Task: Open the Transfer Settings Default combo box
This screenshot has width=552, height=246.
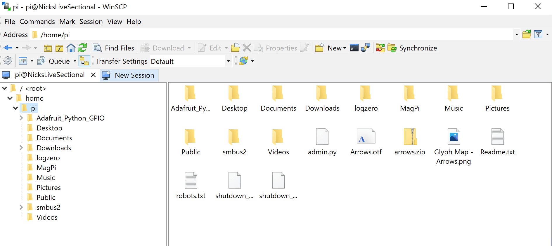Action: (x=191, y=61)
